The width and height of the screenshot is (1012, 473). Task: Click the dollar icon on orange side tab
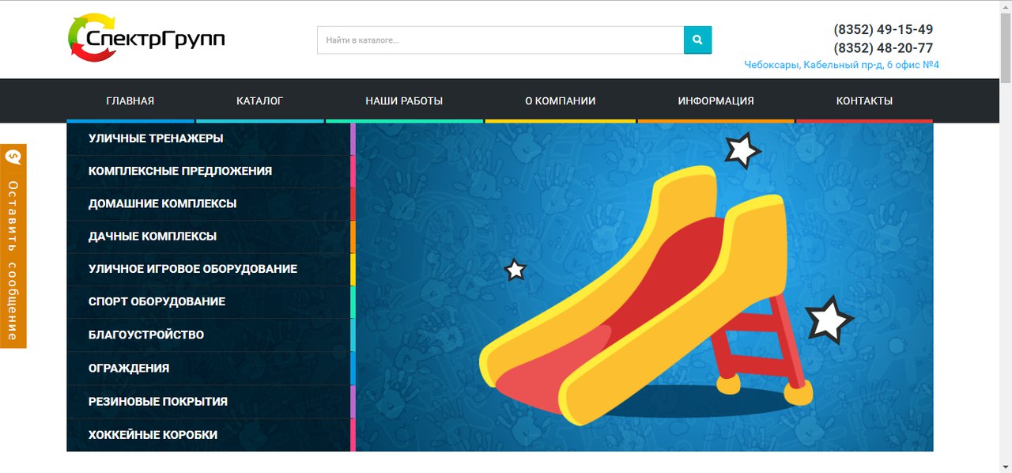[13, 157]
